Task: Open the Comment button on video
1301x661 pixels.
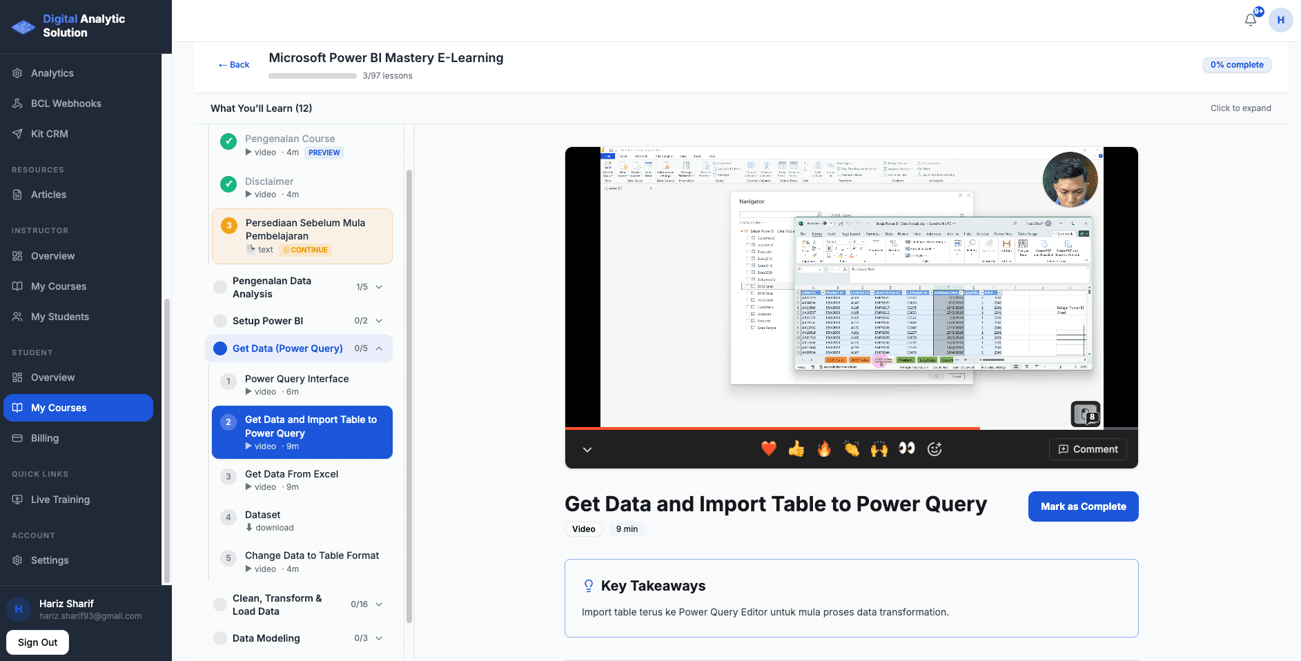Action: (x=1088, y=449)
